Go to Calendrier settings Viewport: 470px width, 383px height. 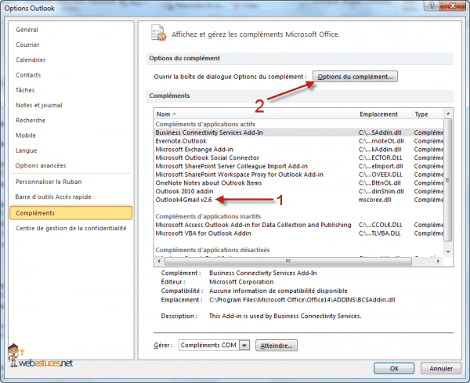(31, 60)
